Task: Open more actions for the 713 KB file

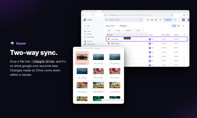Action: pos(184,57)
